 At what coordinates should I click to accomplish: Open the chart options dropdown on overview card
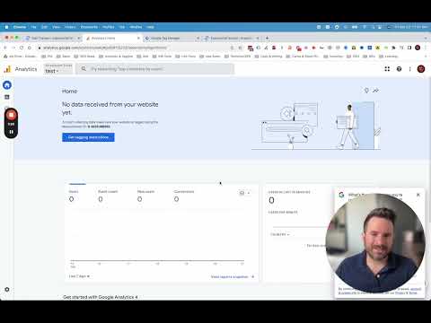pyautogui.click(x=244, y=193)
